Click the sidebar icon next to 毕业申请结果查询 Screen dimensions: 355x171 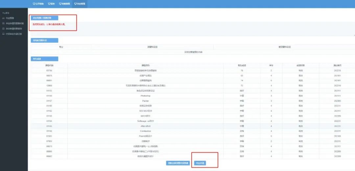click(3, 28)
